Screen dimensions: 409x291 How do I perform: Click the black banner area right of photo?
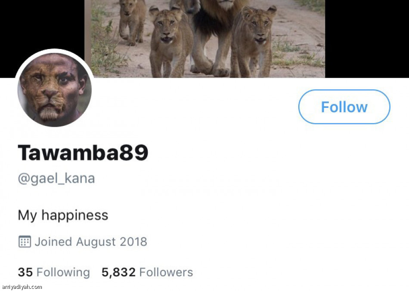[366, 39]
